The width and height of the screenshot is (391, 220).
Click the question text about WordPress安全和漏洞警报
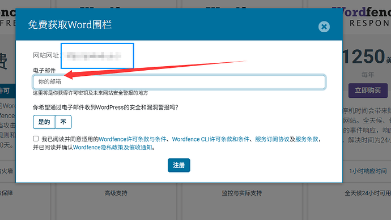pos(105,107)
